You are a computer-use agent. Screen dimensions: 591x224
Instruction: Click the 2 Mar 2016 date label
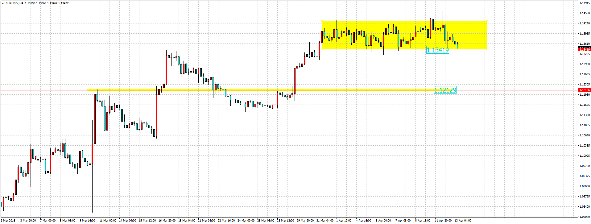(x=8, y=221)
